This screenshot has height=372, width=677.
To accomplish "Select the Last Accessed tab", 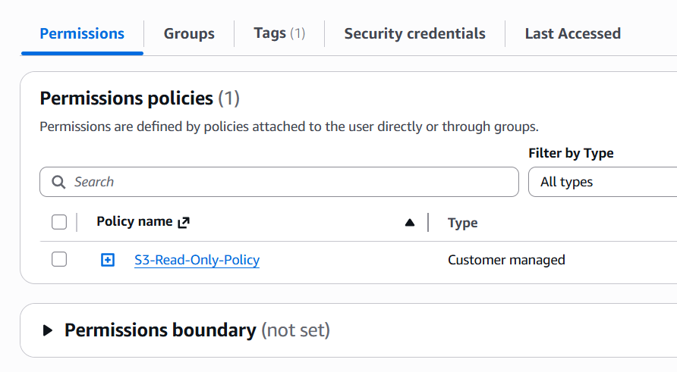I will (572, 33).
